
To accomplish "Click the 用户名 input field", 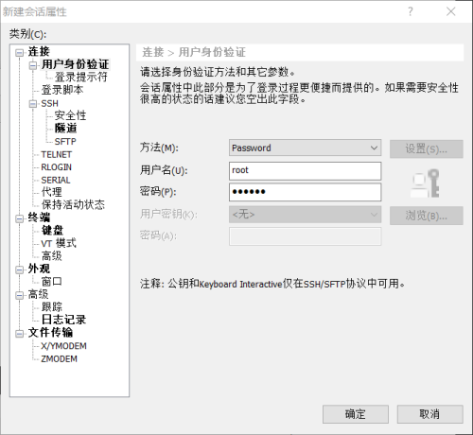I will coord(305,171).
